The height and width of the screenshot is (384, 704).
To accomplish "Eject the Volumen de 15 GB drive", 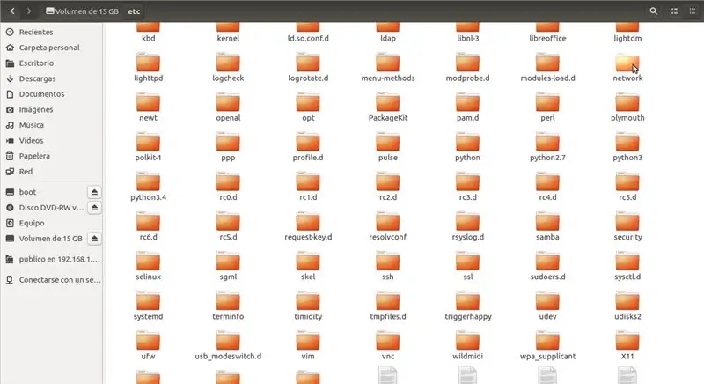I will [x=94, y=239].
